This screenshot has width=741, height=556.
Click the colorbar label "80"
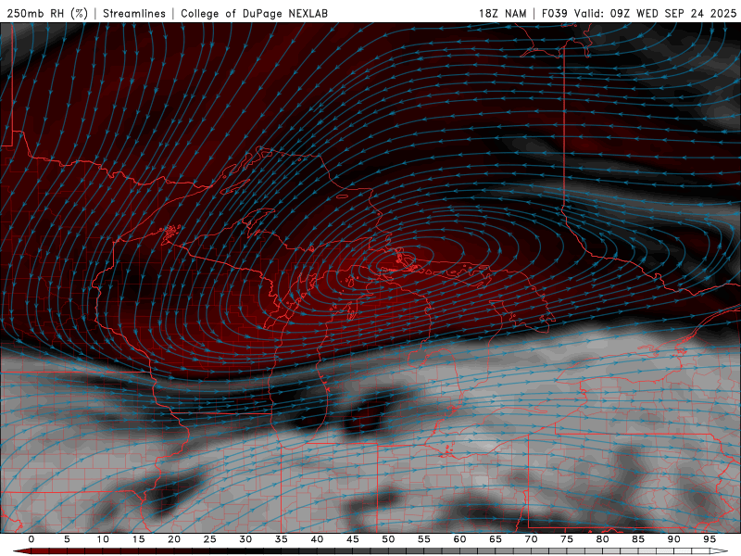(602, 539)
